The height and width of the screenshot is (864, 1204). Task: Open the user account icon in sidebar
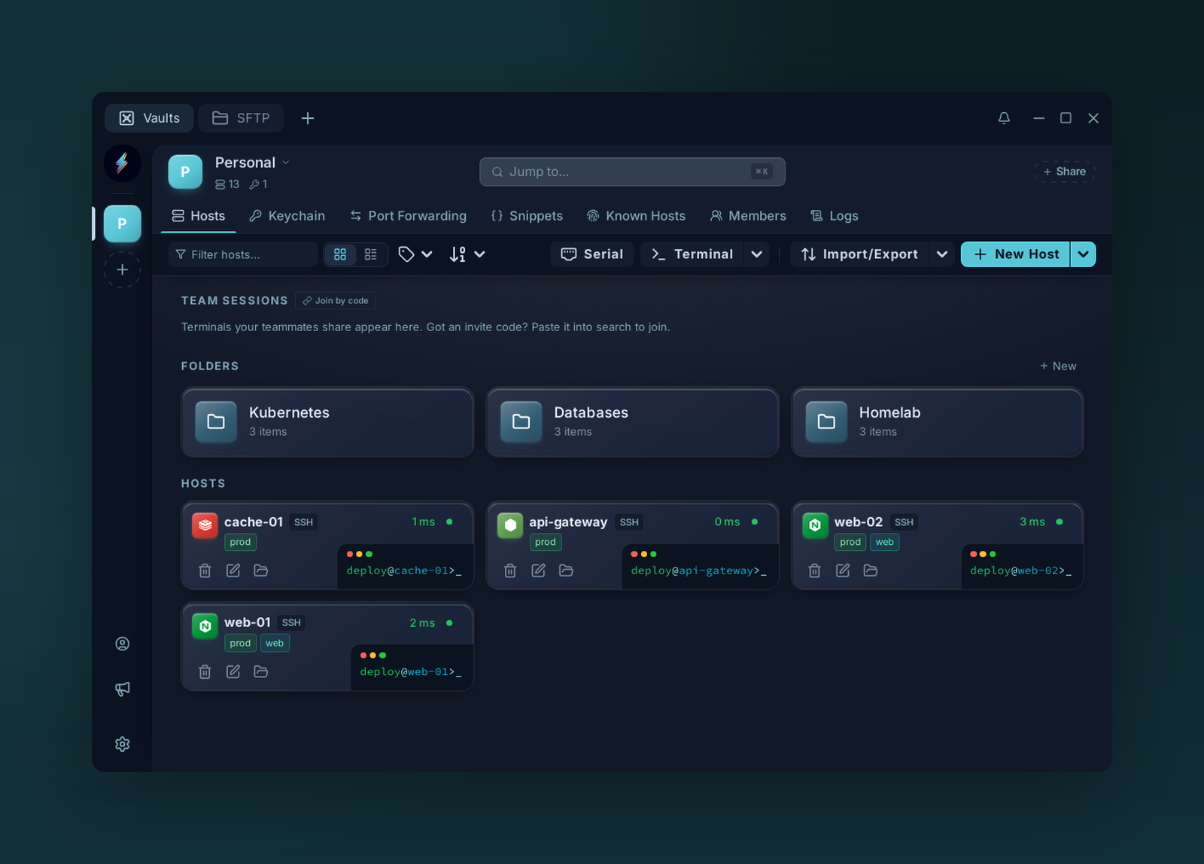pos(122,643)
